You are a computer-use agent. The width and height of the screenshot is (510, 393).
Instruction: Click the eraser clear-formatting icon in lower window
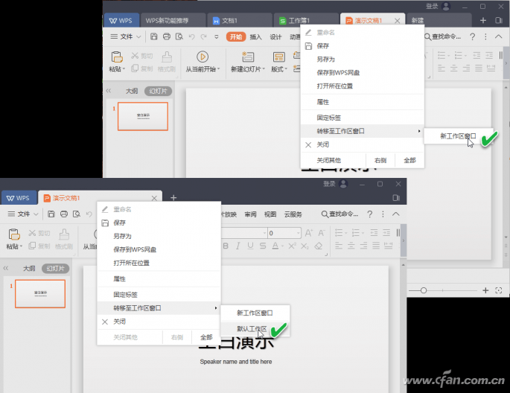point(318,245)
